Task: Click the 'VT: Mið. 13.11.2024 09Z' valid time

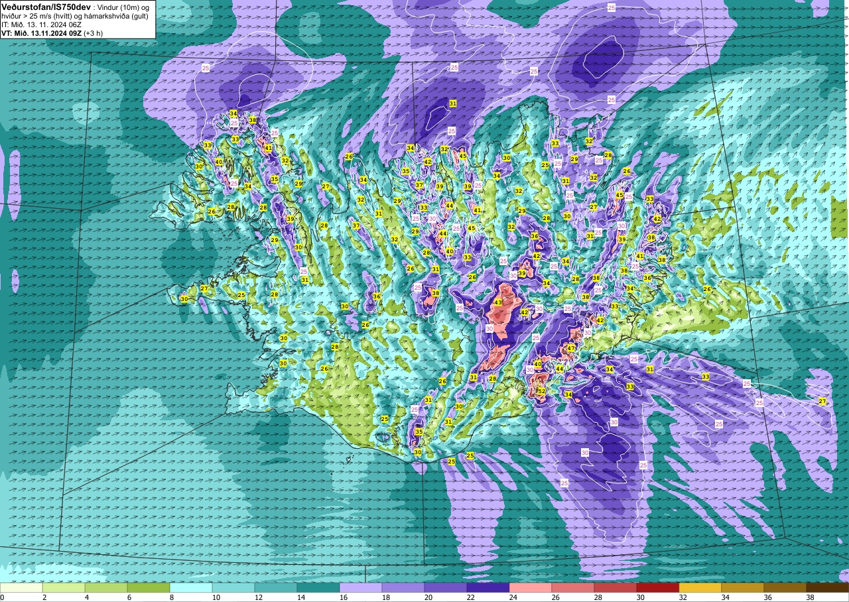Action: (x=41, y=33)
